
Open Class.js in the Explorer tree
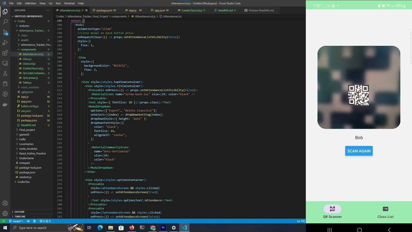pyautogui.click(x=27, y=59)
